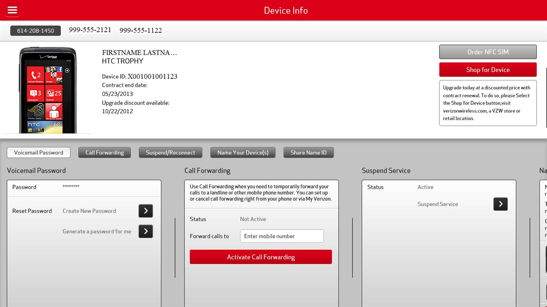
Task: Open the Suspend/Reconnect tab
Action: pyautogui.click(x=171, y=152)
